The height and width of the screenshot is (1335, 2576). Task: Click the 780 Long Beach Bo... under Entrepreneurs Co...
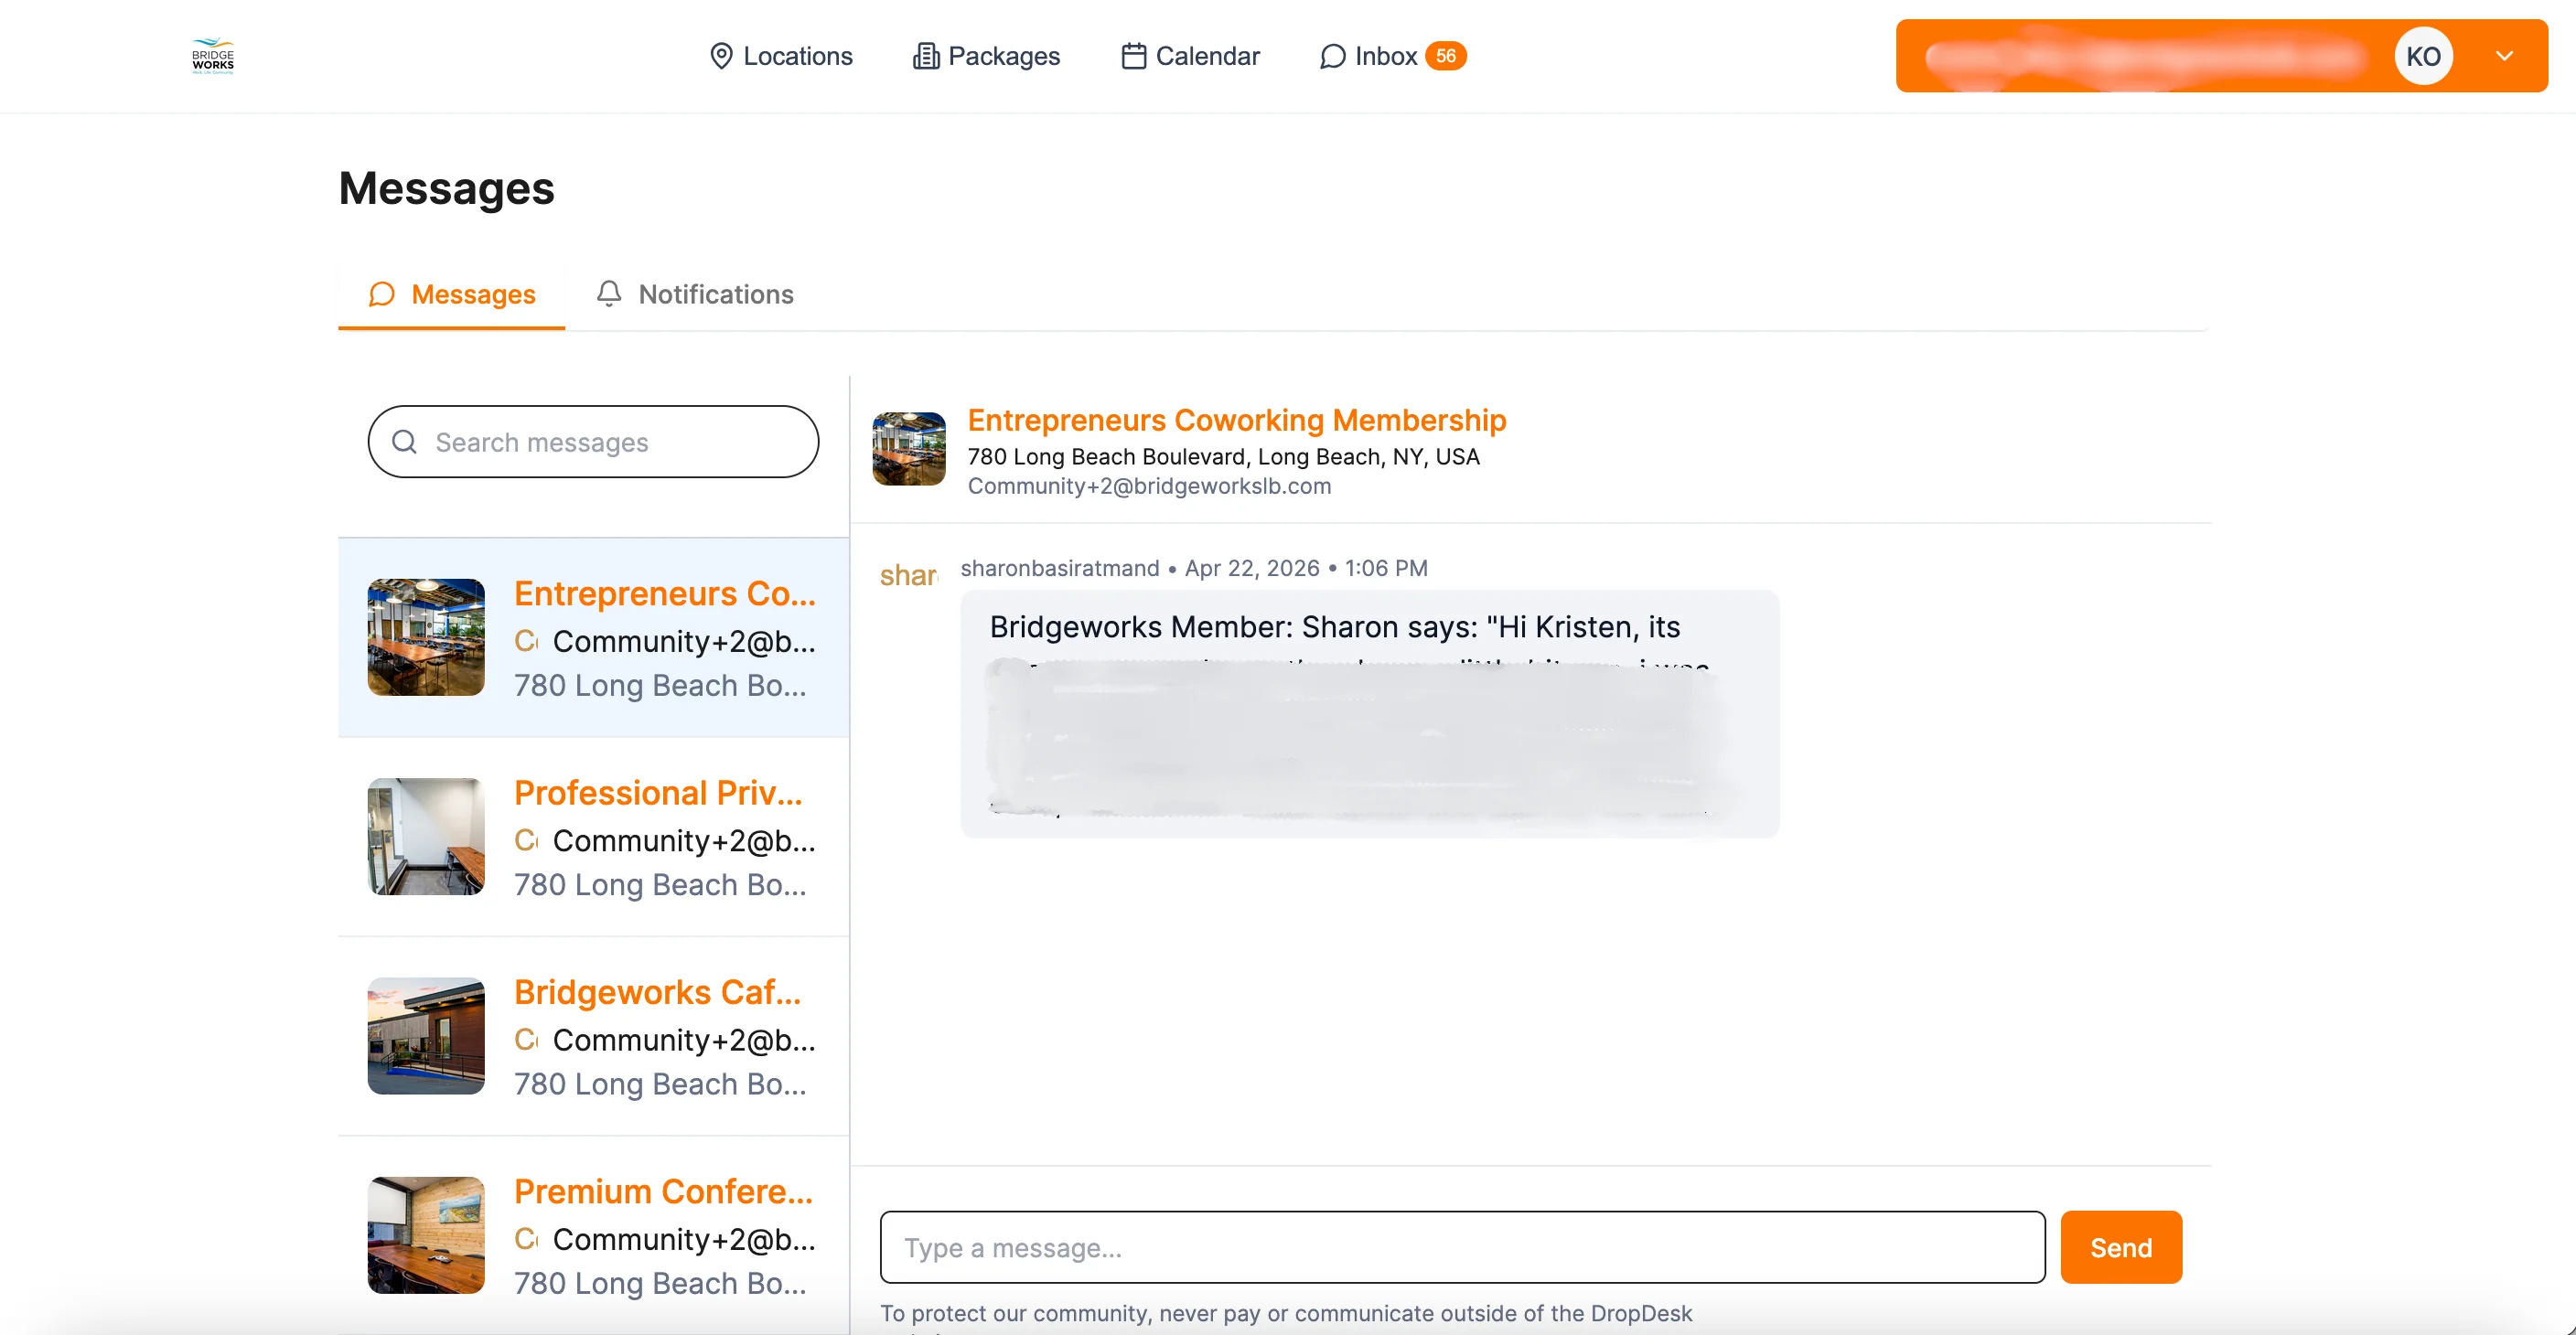point(660,686)
